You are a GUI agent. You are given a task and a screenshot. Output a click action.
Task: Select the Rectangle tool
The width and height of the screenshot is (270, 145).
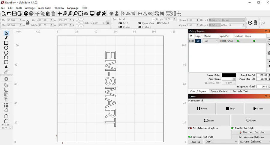(6, 43)
